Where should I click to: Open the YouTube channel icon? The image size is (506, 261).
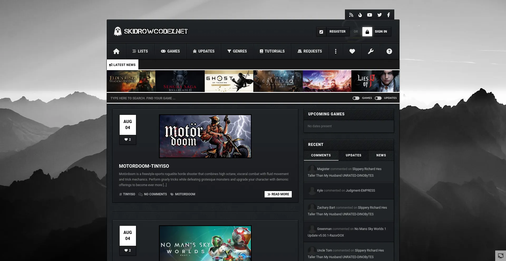369,15
